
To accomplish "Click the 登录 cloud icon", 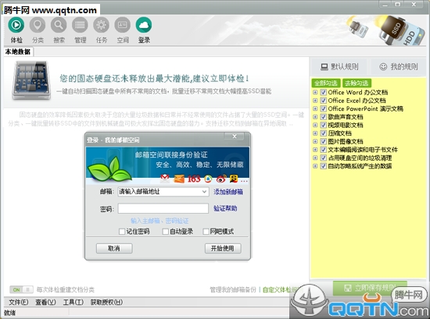I will pos(144,25).
